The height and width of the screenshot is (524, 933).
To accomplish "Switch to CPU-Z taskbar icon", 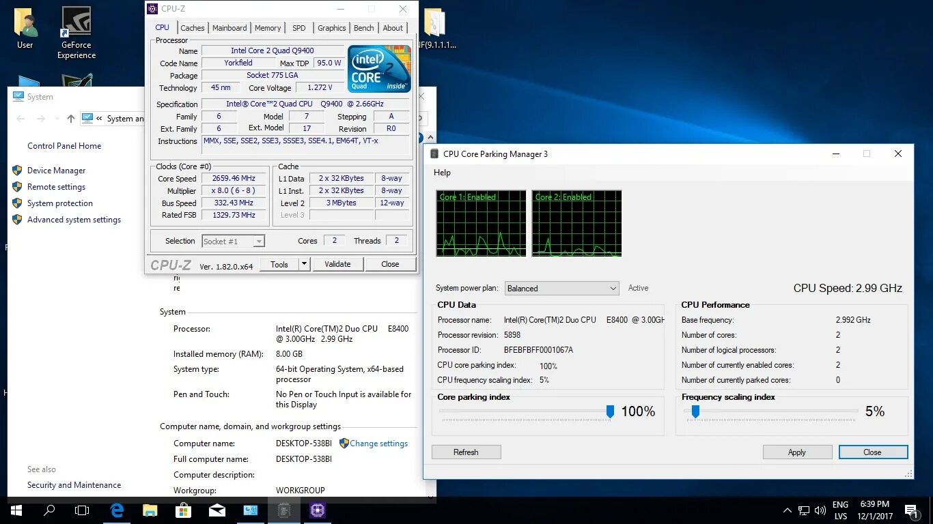I will (317, 510).
